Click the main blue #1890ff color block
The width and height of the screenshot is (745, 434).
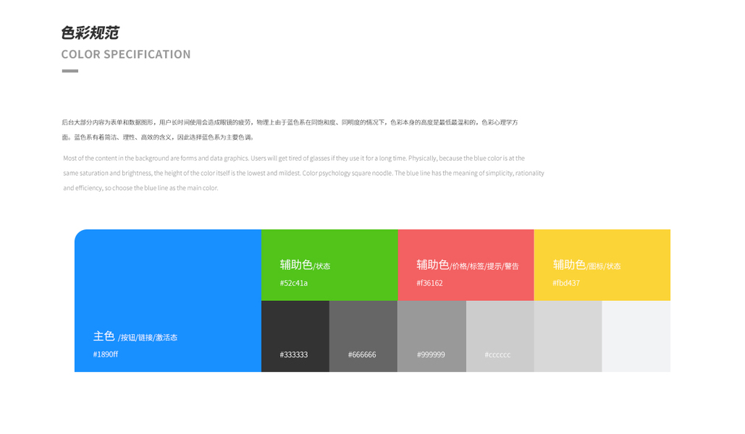click(x=168, y=301)
